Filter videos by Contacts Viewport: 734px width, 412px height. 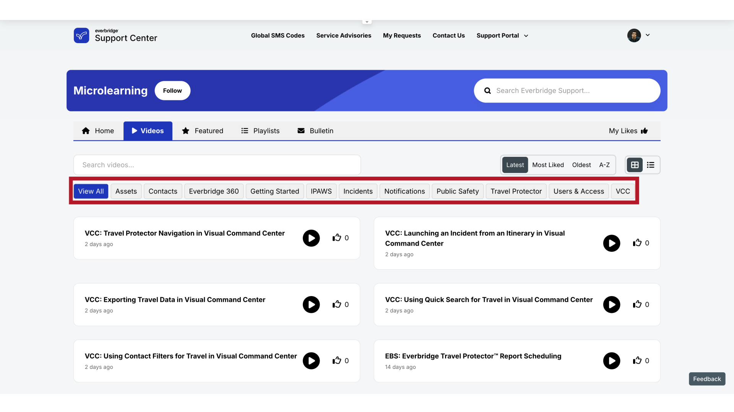coord(163,191)
